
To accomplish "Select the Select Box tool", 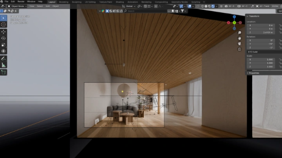I will (4, 18).
